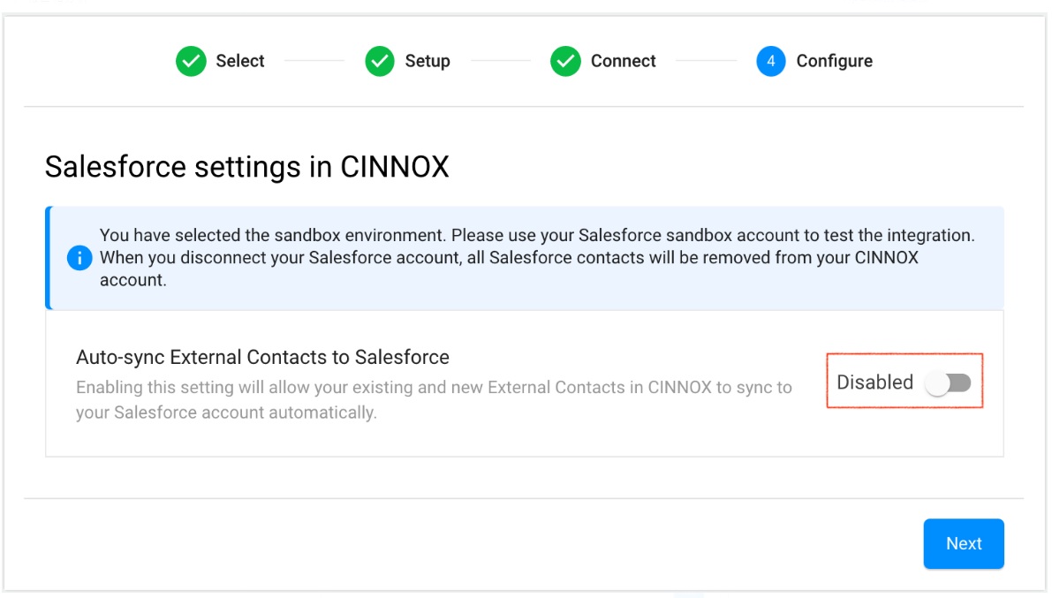Open the Connect step label
Screen dimensions: 1052x598
tap(623, 61)
